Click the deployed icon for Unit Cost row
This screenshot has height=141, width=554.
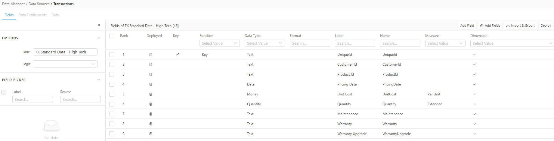[151, 94]
